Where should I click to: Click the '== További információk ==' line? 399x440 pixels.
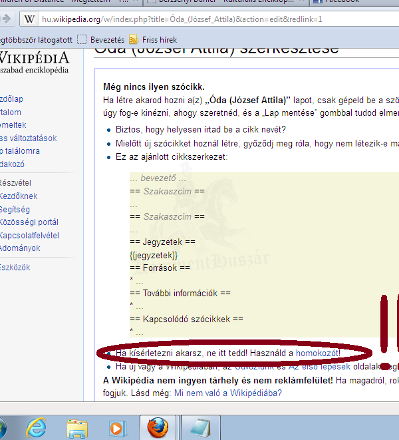coord(180,294)
